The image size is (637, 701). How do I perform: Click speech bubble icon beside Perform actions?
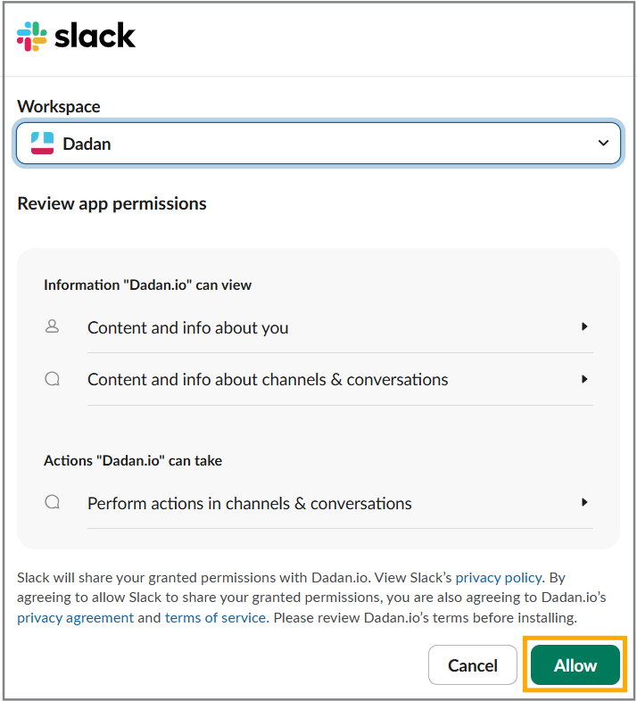(52, 503)
